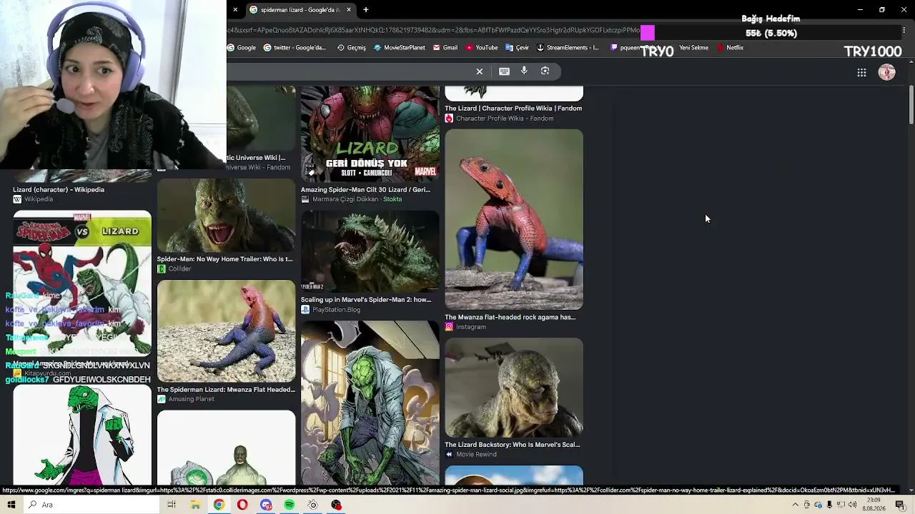Open the YouTube bookmark
Screen dimensions: 915x514
click(x=482, y=48)
